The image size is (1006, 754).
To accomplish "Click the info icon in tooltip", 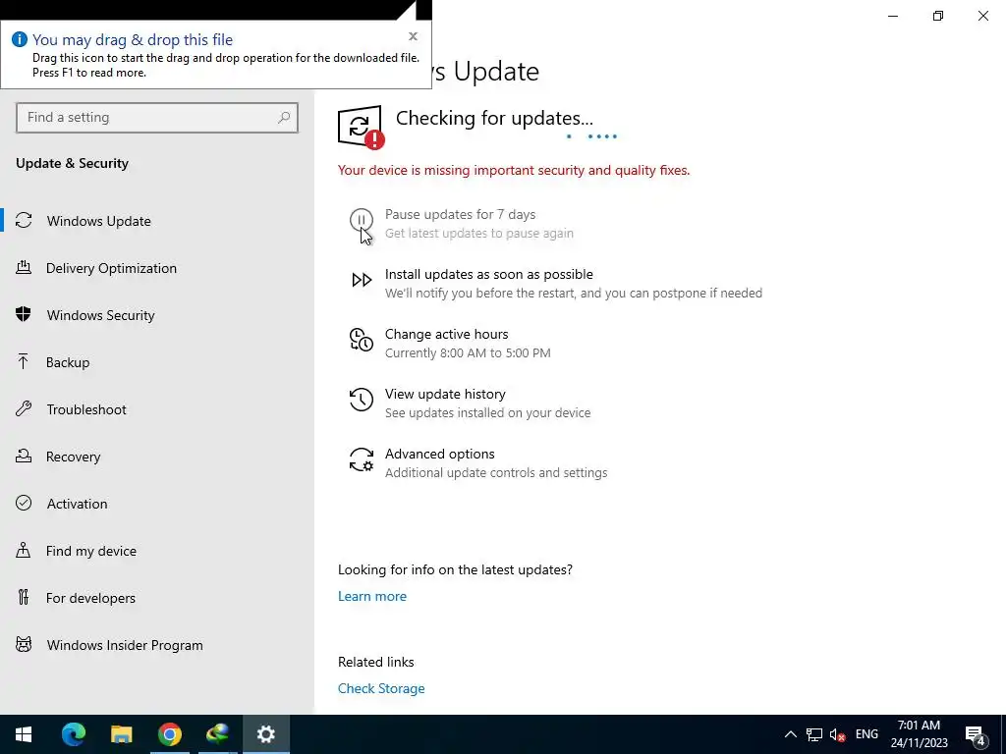I will point(20,39).
